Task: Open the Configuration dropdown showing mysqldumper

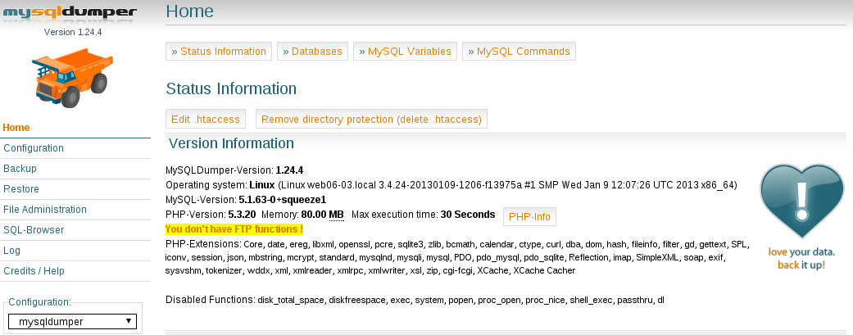Action: 72,321
